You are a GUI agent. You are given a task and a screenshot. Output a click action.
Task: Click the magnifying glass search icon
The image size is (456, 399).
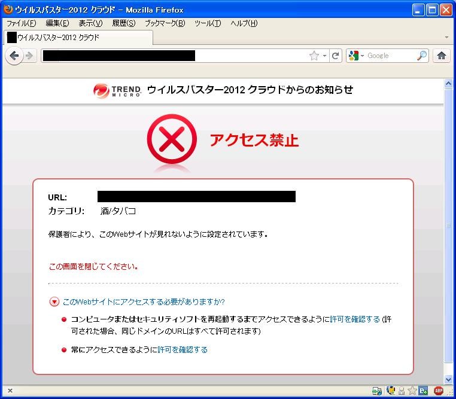click(422, 56)
